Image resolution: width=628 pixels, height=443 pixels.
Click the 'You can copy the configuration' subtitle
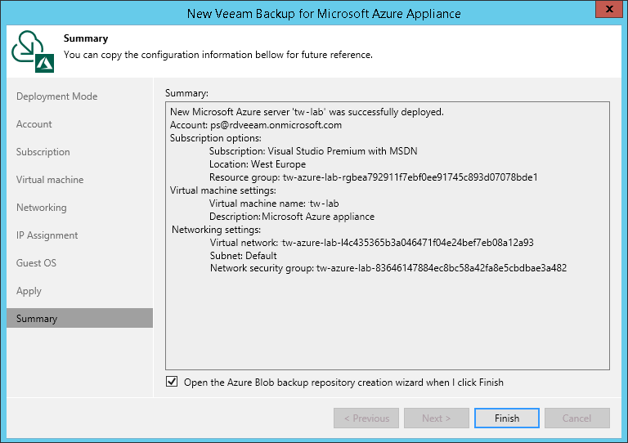(x=218, y=55)
